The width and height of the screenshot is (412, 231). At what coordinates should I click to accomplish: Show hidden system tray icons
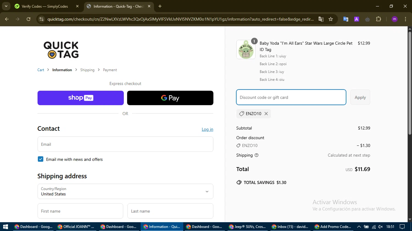359,227
